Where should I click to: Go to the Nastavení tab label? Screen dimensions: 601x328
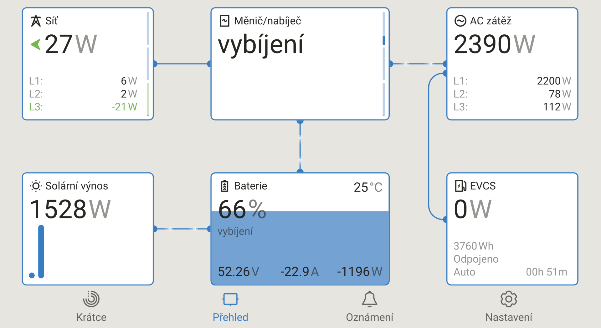[x=509, y=317]
